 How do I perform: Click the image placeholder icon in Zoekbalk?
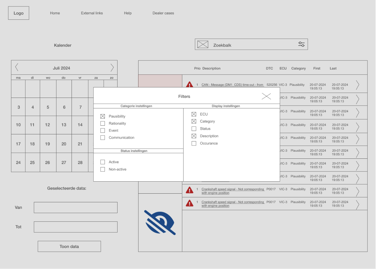(203, 44)
